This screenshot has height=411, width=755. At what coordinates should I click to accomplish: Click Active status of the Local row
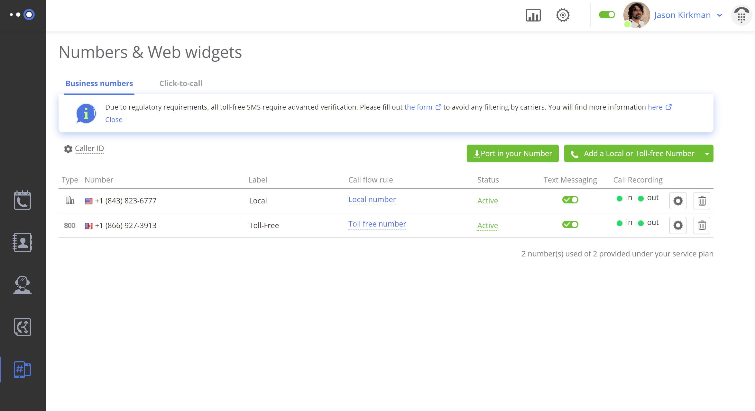[487, 201]
